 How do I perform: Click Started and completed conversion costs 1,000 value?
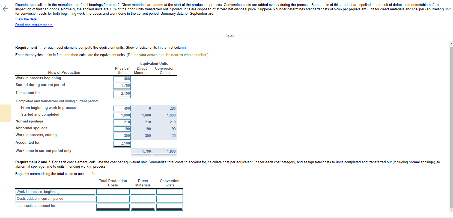171,115
